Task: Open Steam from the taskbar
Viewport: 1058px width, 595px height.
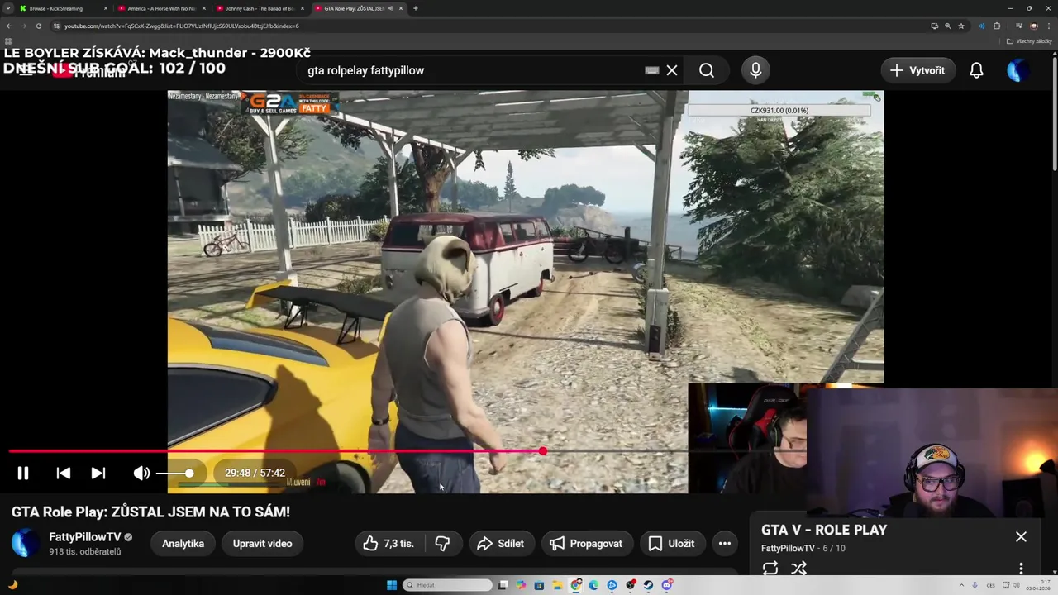Action: (649, 585)
